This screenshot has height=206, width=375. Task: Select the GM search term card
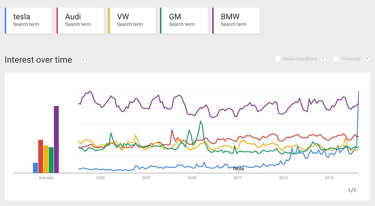coord(184,20)
